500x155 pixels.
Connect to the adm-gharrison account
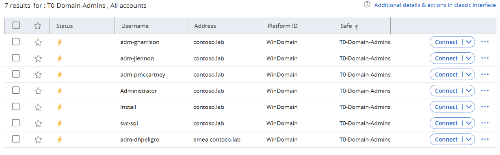[446, 42]
